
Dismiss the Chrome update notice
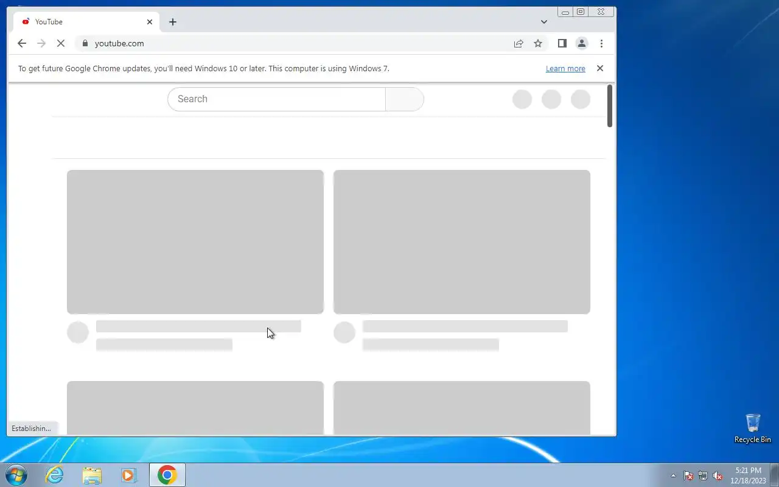[600, 68]
